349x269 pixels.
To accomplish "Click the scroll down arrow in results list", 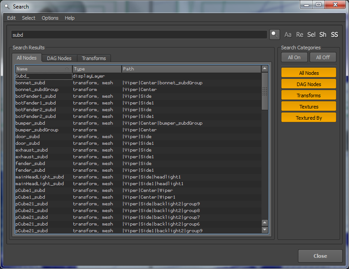I will [x=265, y=230].
